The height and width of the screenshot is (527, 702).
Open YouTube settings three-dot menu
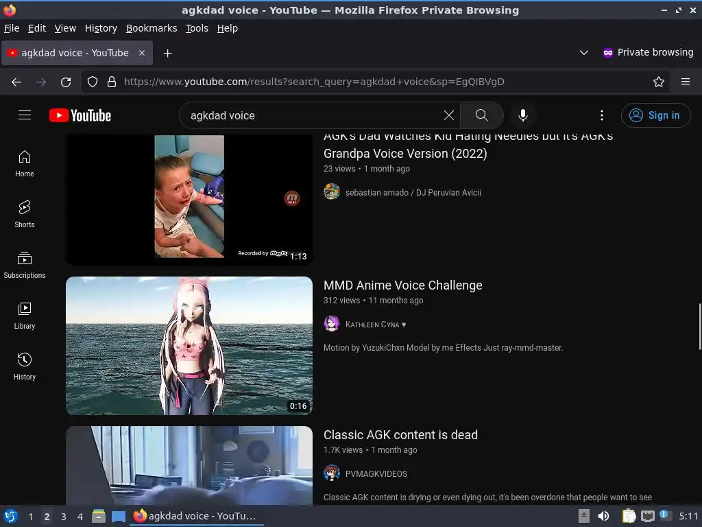602,115
